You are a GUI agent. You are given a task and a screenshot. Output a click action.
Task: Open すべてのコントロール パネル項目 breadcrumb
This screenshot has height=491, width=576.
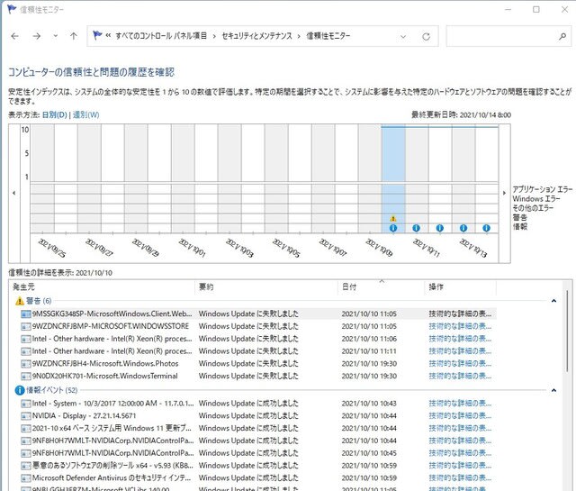(161, 36)
